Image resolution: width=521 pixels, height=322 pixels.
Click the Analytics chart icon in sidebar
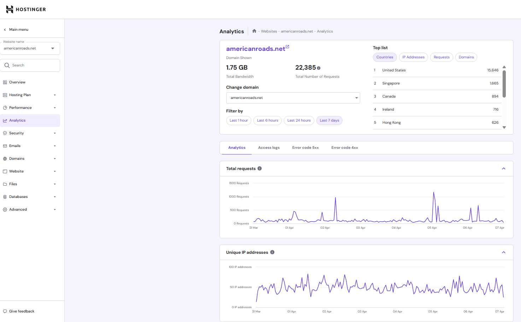pyautogui.click(x=5, y=121)
